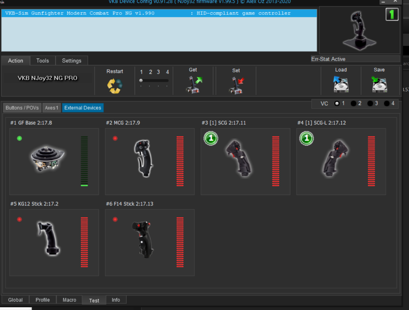Click the Save disk icon
This screenshot has width=409, height=310.
[379, 84]
